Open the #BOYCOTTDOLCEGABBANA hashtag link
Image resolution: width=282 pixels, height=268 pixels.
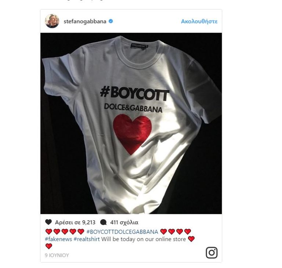(122, 232)
